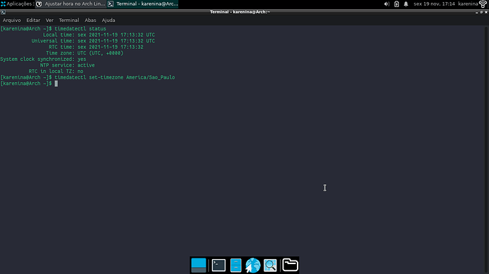The image size is (489, 274).
Task: Open the battery power indicator
Action: point(396,4)
